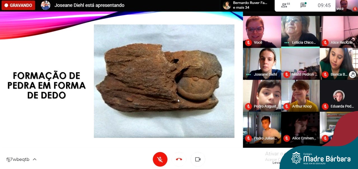Expand meeting details next to fjj7wbeqtb

[x=35, y=160]
